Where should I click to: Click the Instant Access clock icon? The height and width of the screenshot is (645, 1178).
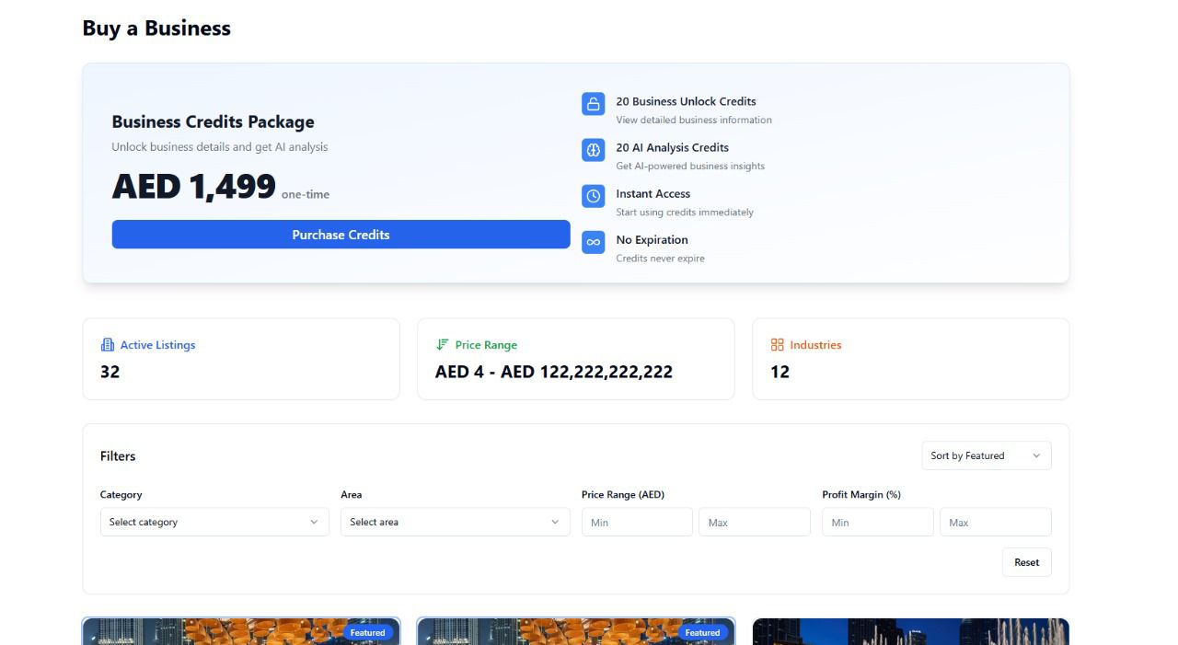pyautogui.click(x=594, y=196)
